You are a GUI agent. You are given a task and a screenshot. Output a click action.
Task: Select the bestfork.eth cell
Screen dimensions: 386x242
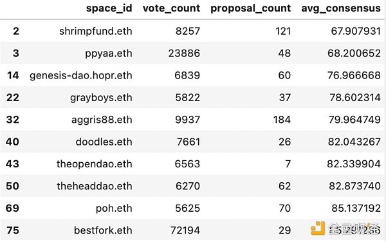(103, 230)
